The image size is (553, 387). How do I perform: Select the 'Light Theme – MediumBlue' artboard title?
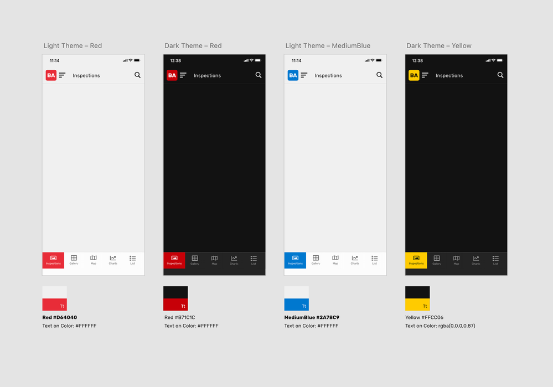pyautogui.click(x=328, y=45)
